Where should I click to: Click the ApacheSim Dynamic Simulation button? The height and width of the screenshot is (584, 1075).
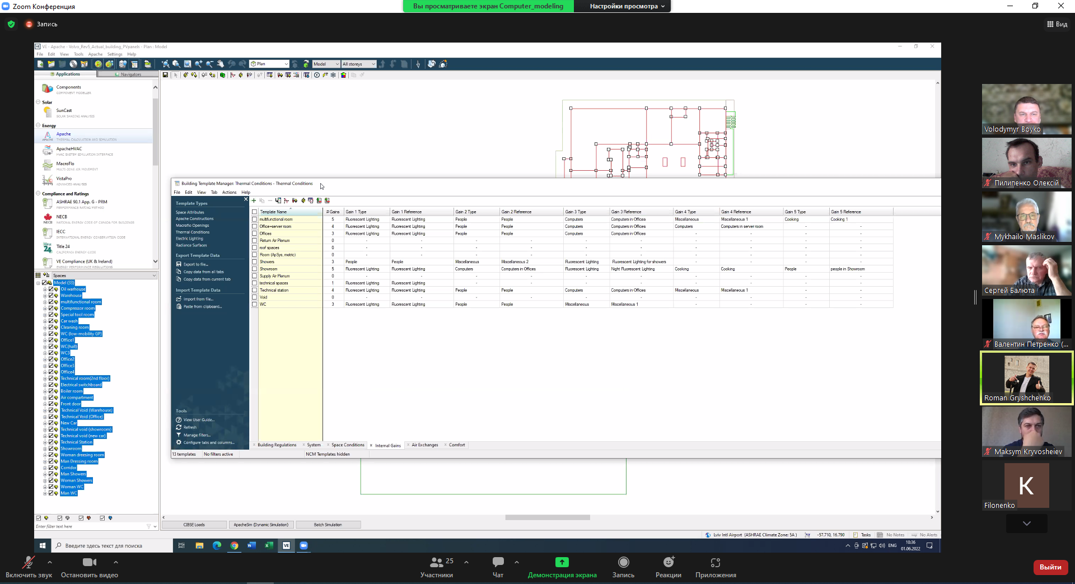pos(261,525)
